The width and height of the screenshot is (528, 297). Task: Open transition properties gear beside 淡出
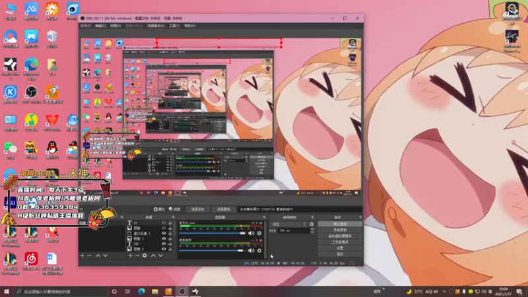point(312,224)
